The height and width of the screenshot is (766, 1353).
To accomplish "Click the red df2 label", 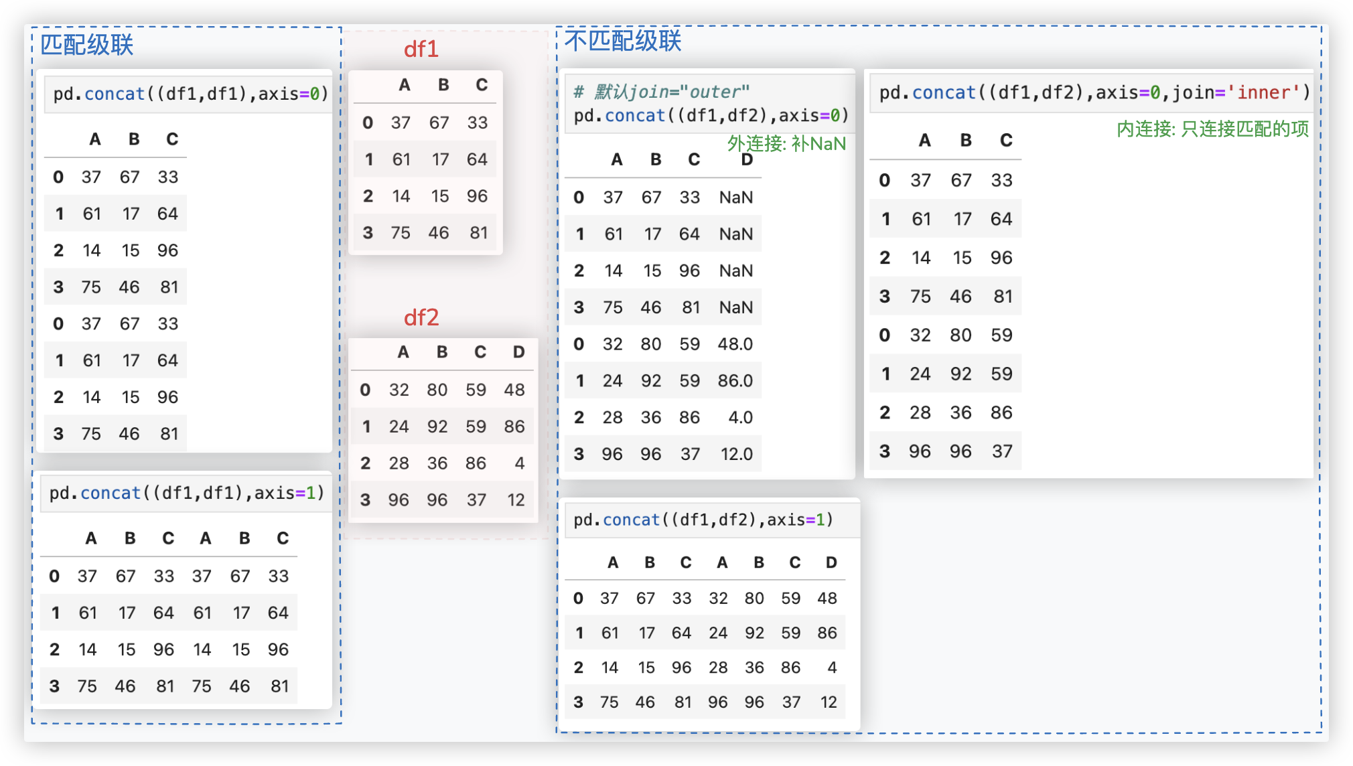I will pos(421,317).
